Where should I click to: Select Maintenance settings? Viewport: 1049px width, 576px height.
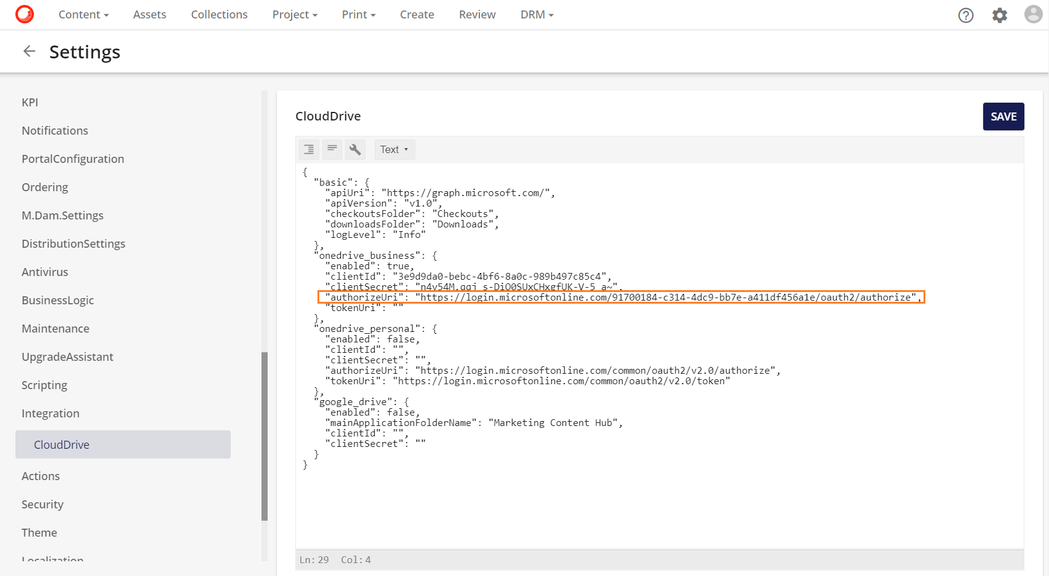pos(55,328)
